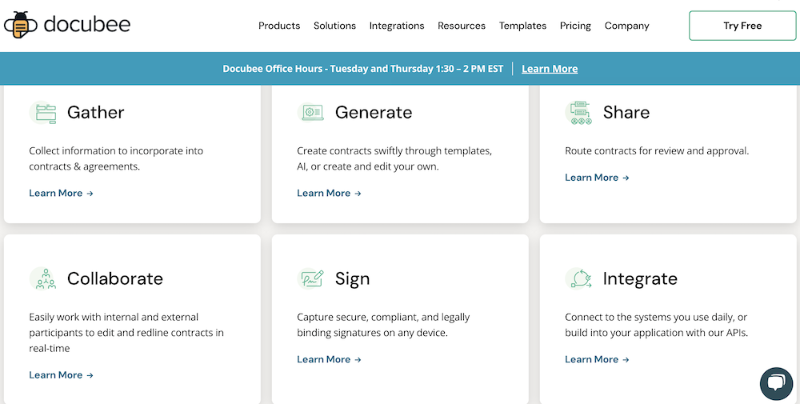Go to the Templates page
The width and height of the screenshot is (800, 404).
pyautogui.click(x=523, y=26)
